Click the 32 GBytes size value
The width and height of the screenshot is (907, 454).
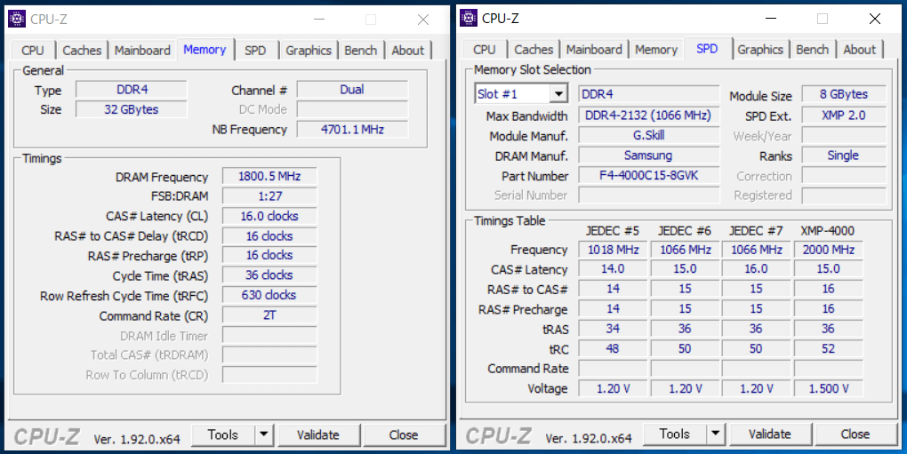point(132,109)
